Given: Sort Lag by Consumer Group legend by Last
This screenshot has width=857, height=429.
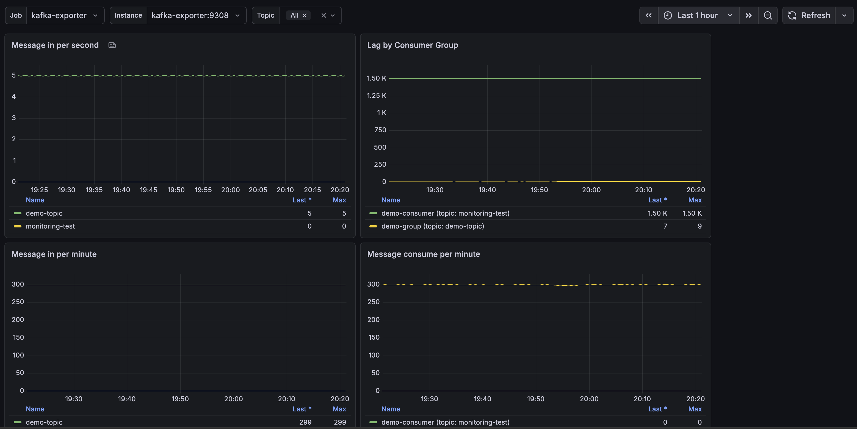Looking at the screenshot, I should (x=658, y=200).
